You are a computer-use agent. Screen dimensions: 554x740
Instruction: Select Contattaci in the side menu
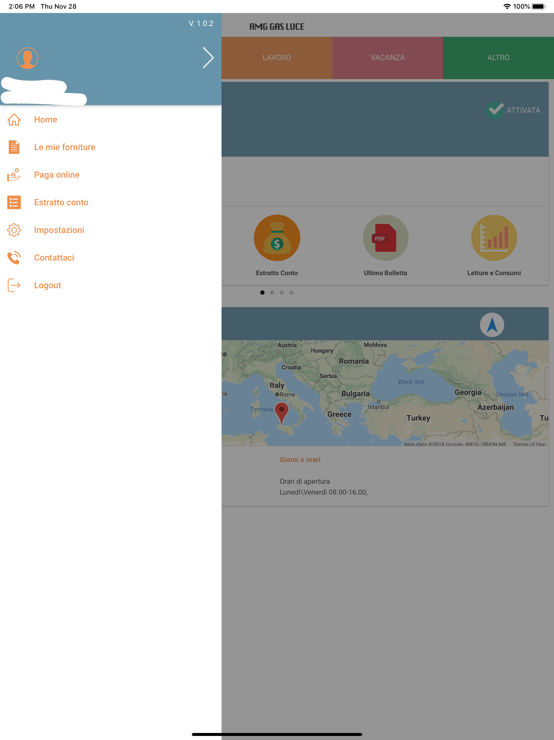[x=54, y=258]
